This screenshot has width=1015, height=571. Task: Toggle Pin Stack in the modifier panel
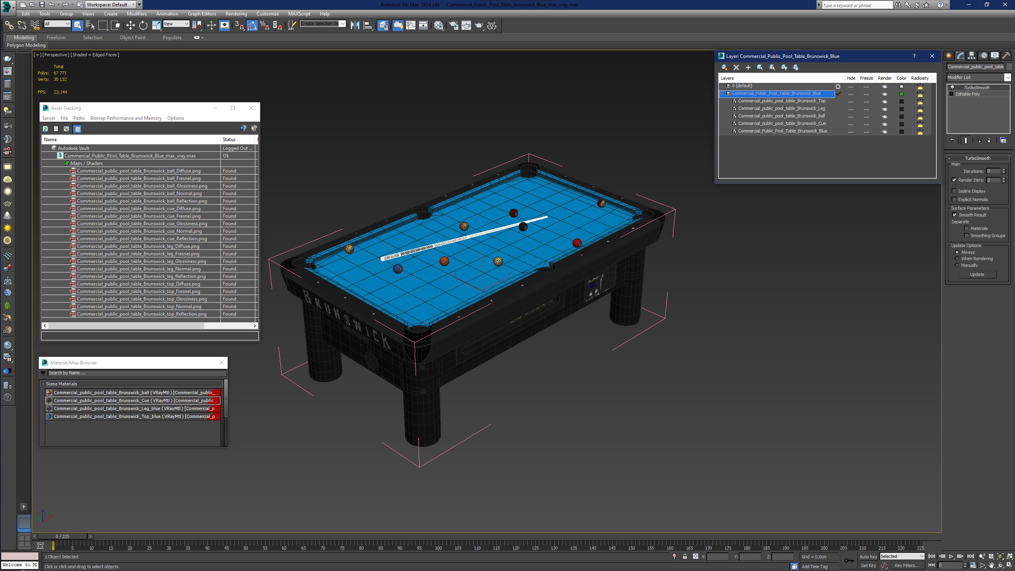click(x=952, y=140)
